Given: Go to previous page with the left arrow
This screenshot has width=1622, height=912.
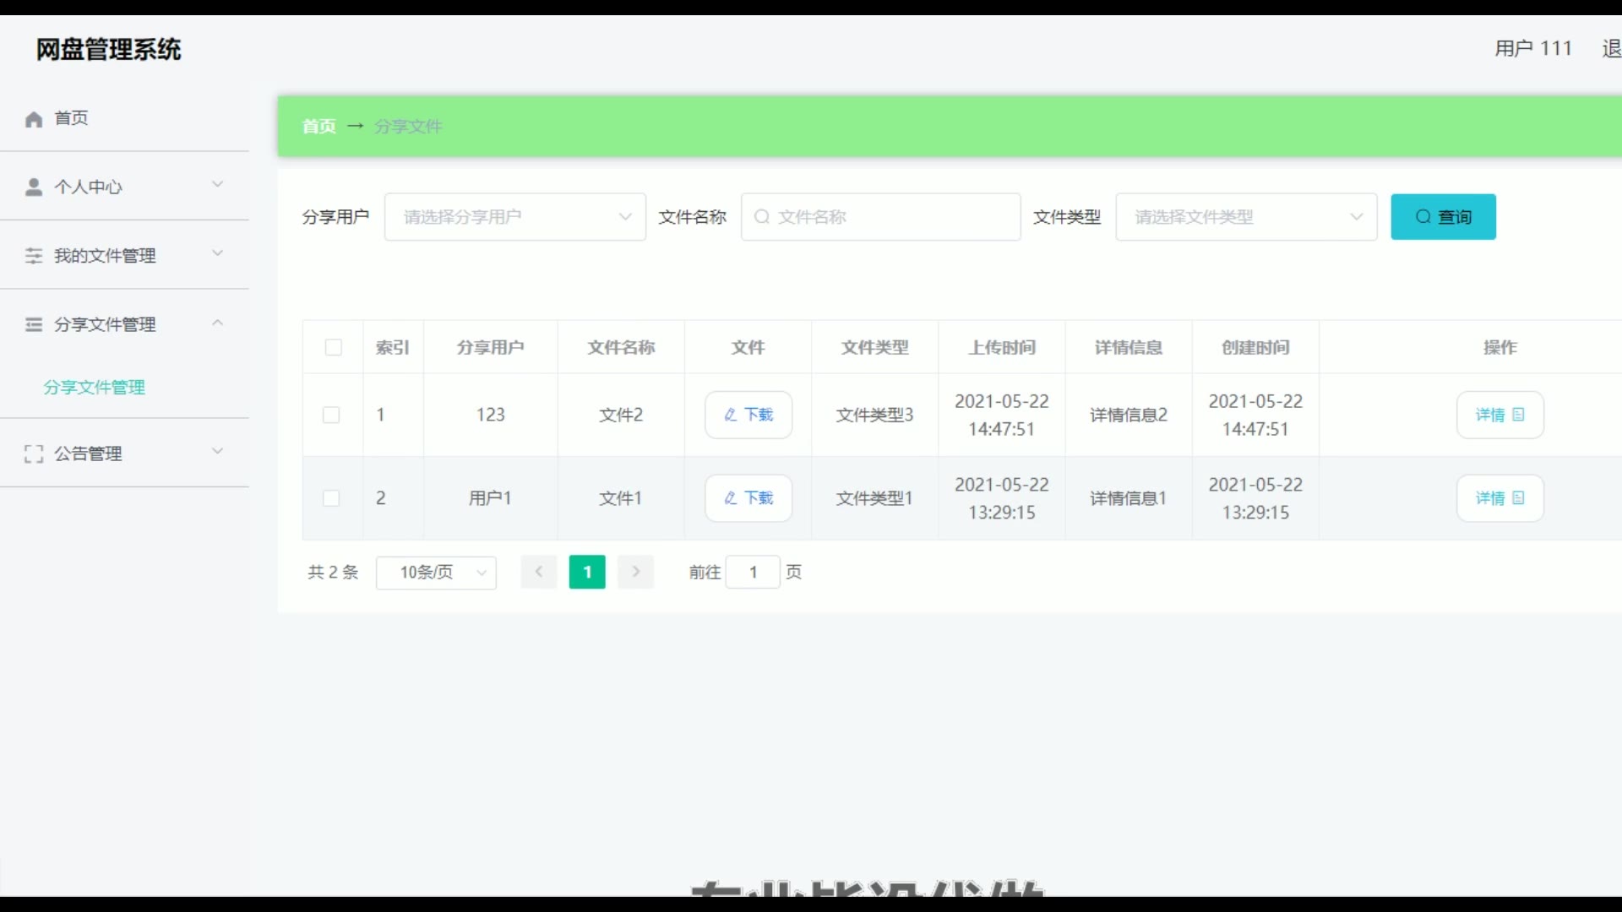Looking at the screenshot, I should click(x=538, y=572).
